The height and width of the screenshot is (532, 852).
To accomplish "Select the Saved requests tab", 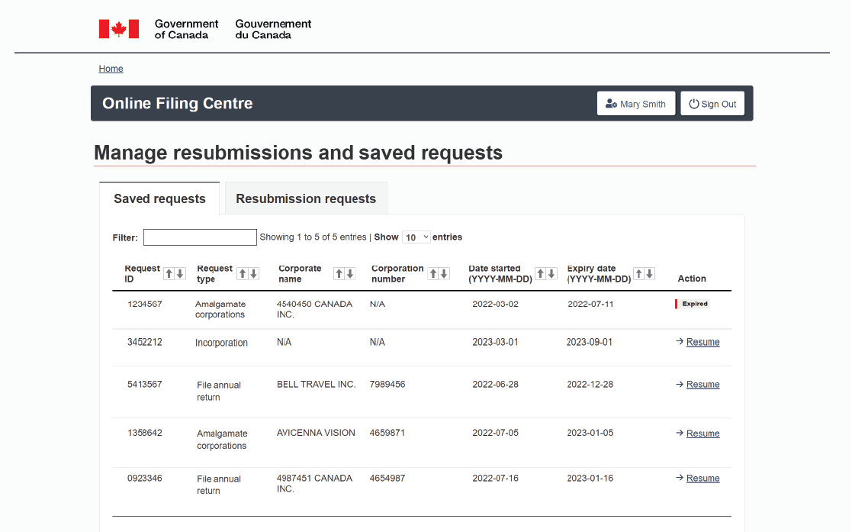I will 159,198.
